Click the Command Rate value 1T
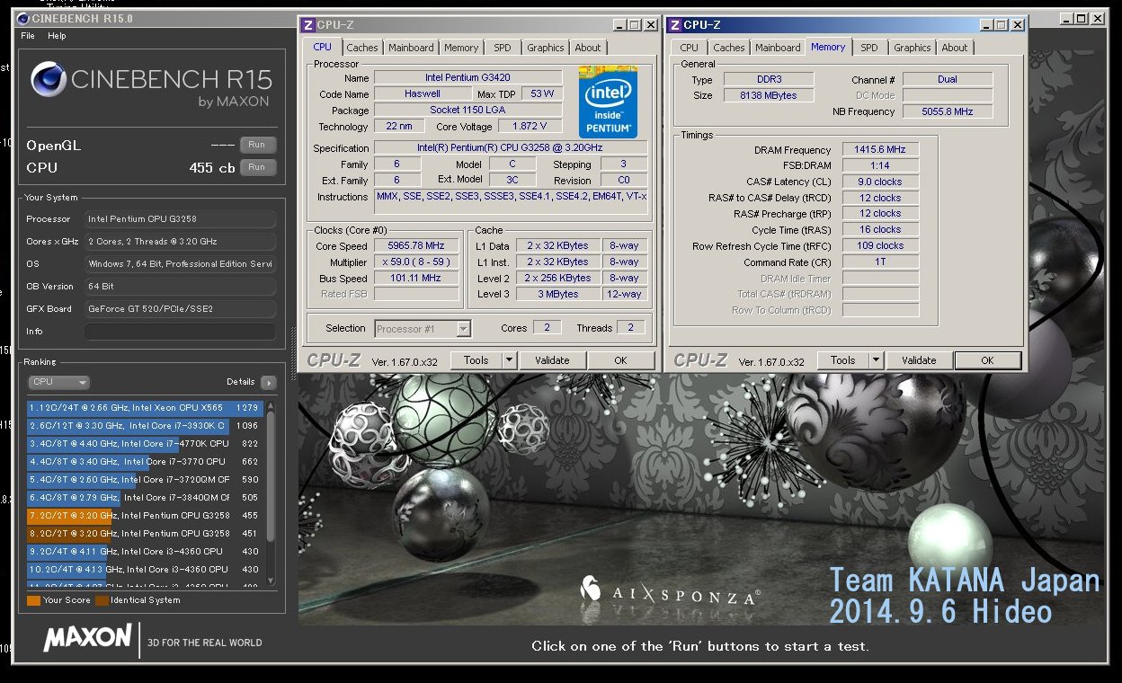Image resolution: width=1122 pixels, height=683 pixels. pyautogui.click(x=880, y=262)
